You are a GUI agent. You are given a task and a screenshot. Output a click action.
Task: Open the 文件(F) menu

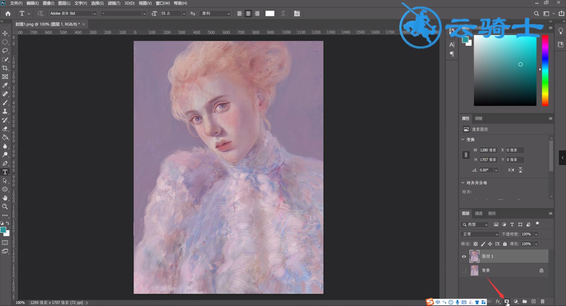(x=16, y=3)
